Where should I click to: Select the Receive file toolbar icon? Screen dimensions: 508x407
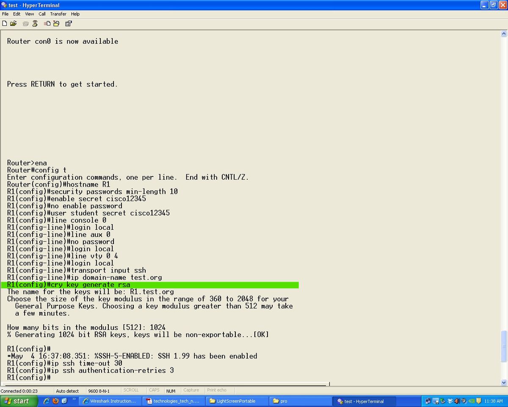56,23
